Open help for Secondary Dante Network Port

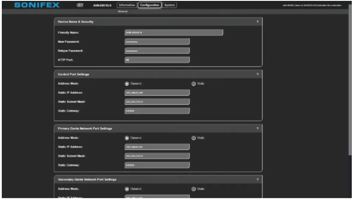(x=257, y=179)
